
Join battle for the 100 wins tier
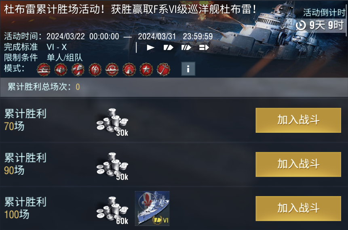click(x=298, y=209)
